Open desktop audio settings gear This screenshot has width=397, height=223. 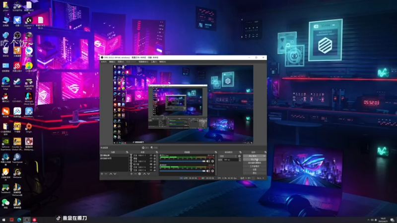coord(213,171)
